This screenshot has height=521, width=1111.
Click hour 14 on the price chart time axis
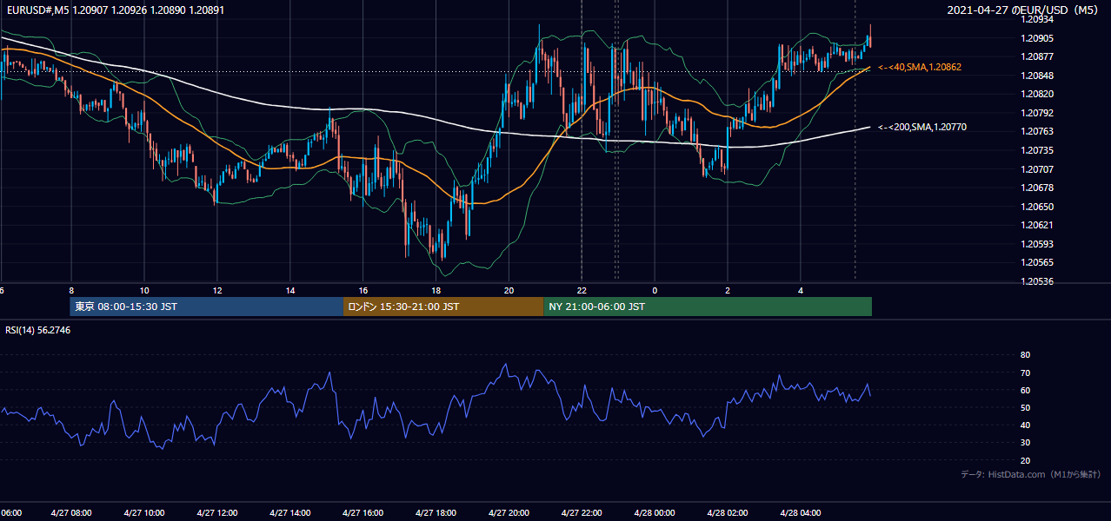point(290,291)
